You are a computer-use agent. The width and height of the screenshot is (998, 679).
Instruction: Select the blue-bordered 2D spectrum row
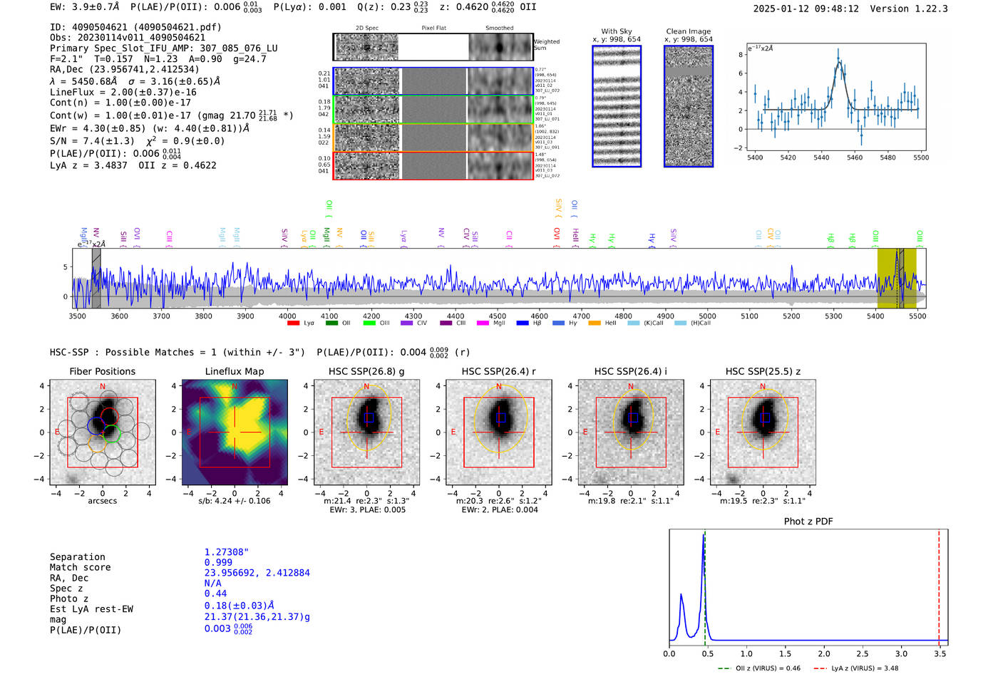[x=433, y=81]
